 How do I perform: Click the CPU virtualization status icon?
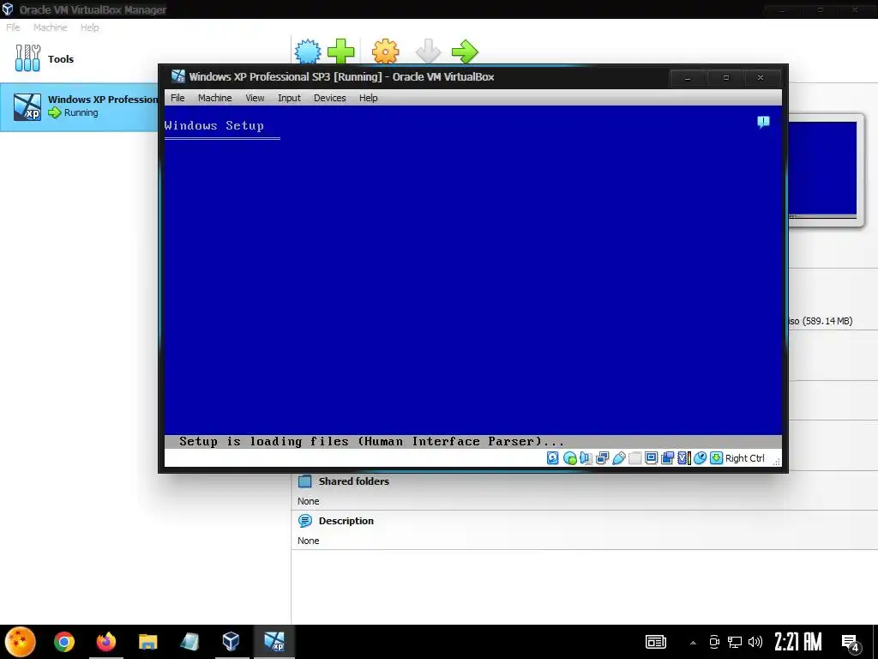click(x=683, y=458)
